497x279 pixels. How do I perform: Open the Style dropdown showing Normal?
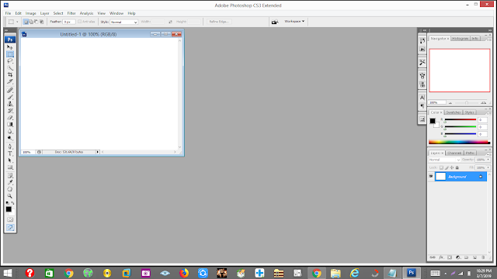[x=124, y=22]
